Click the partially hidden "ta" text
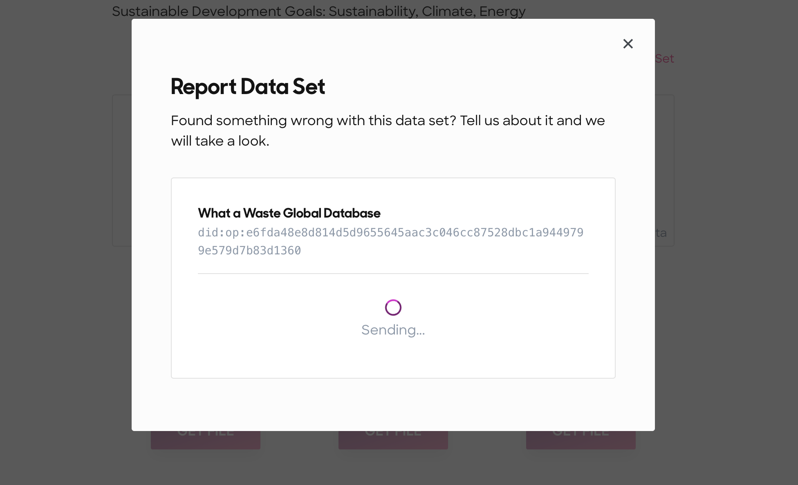The image size is (798, 485). (x=661, y=233)
